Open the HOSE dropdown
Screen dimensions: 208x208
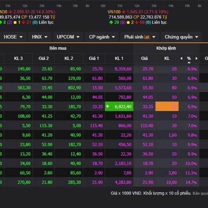tap(13, 37)
